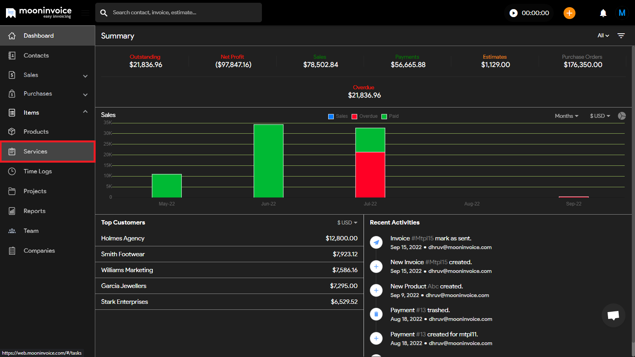
Task: Click the May-22 green bar
Action: click(167, 186)
